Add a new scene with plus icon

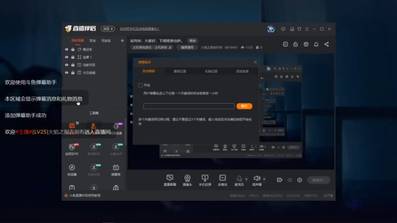pyautogui.click(x=122, y=41)
